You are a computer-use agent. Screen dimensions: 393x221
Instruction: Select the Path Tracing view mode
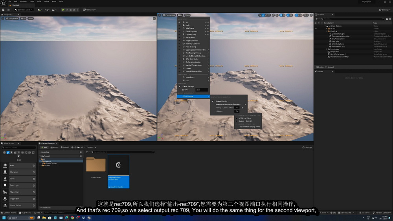click(x=193, y=47)
